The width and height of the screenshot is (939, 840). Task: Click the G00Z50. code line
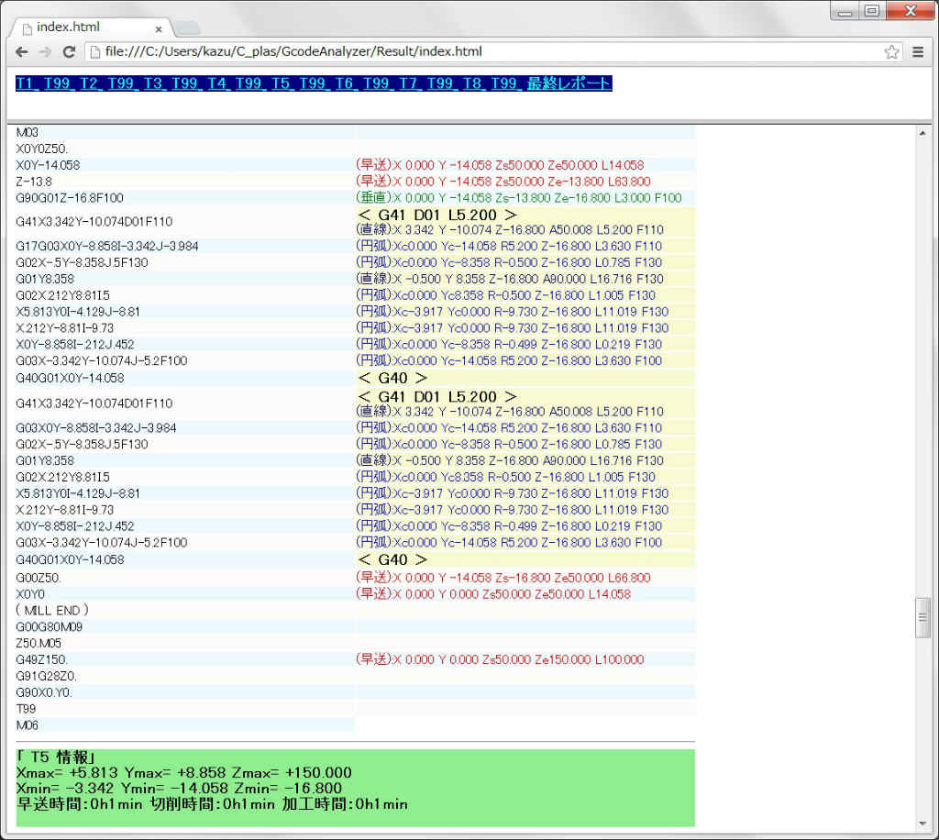point(39,579)
